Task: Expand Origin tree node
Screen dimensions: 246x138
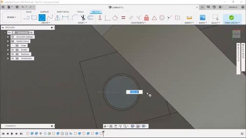Action: [8, 46]
